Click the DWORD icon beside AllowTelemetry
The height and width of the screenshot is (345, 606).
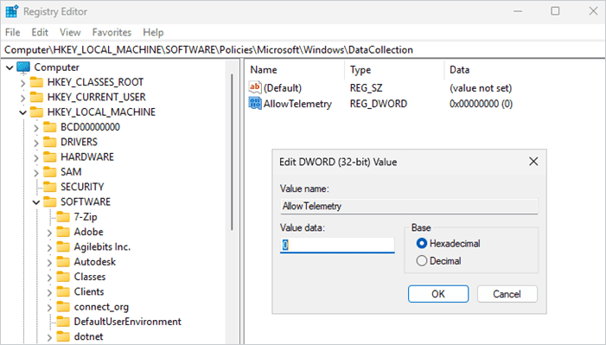(255, 103)
